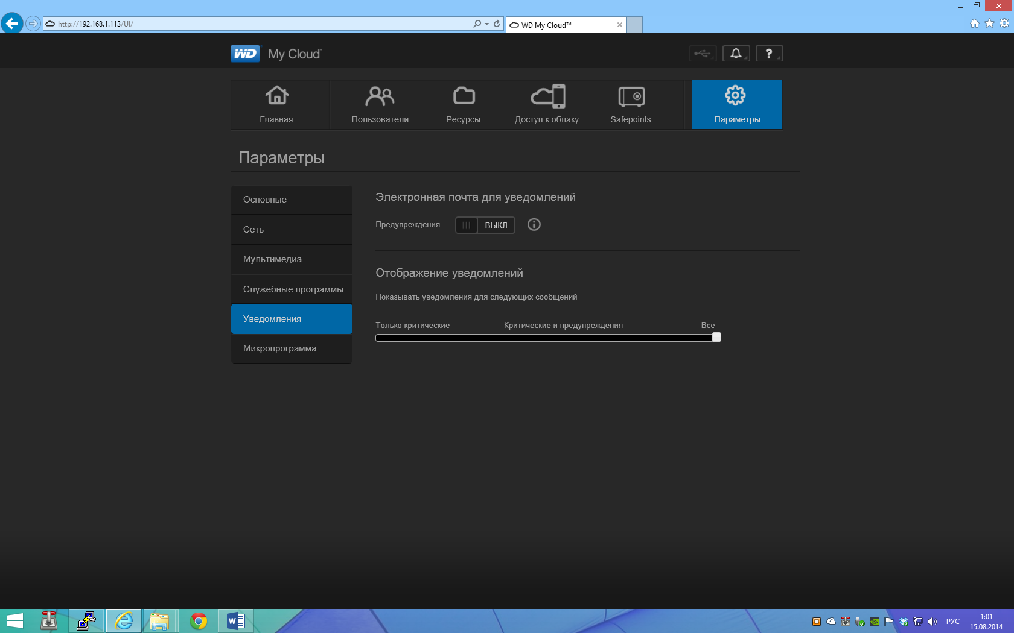1014x633 pixels.
Task: Switch input language via РУС indicator
Action: coord(953,622)
